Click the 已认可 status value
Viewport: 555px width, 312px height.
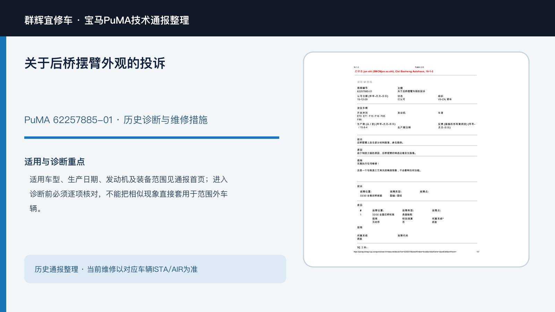pos(401,99)
